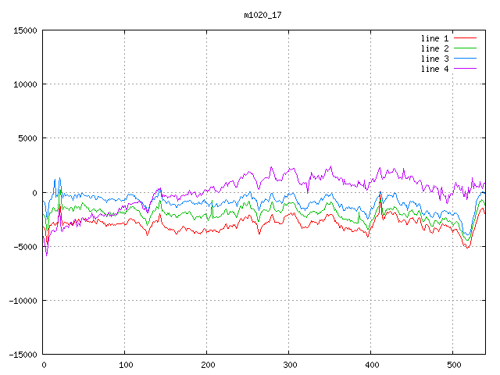
Task: Click the purple line 4 legend sample
Action: [466, 69]
